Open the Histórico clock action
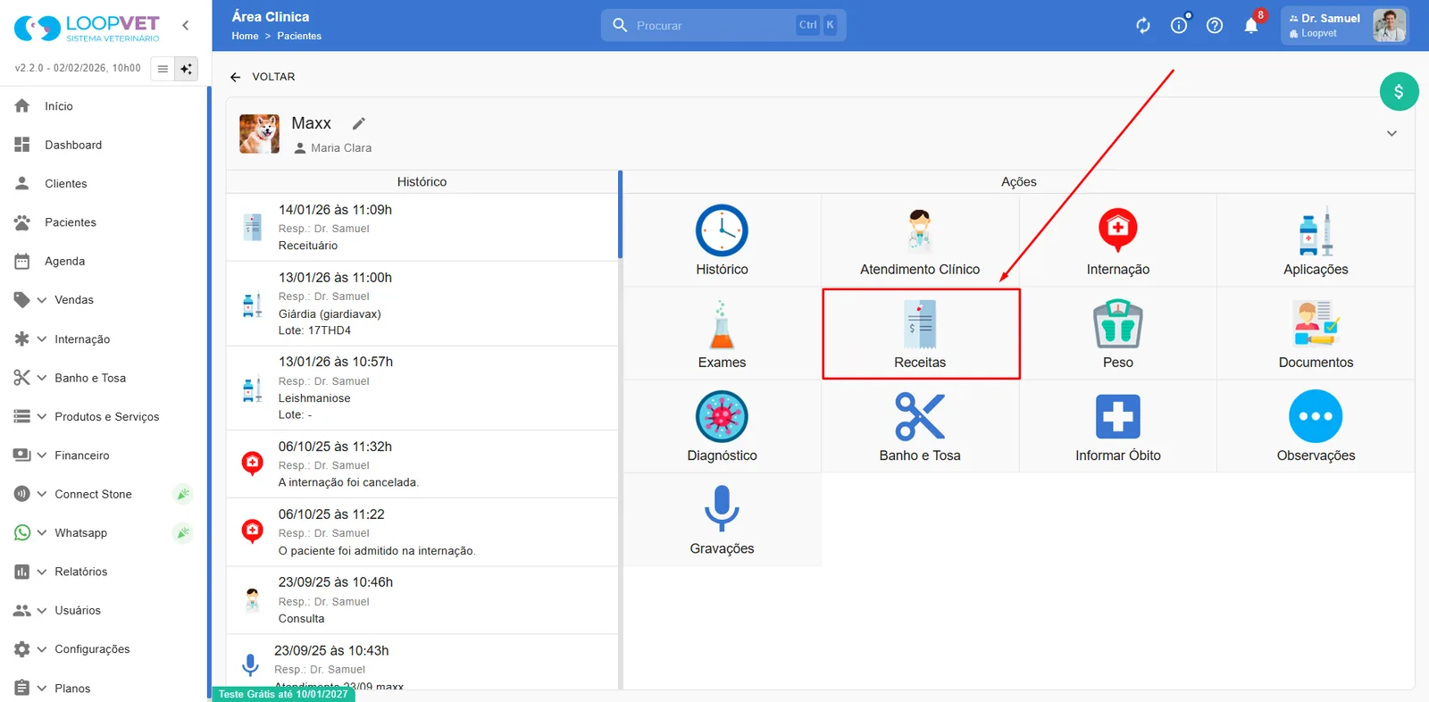 click(x=722, y=240)
